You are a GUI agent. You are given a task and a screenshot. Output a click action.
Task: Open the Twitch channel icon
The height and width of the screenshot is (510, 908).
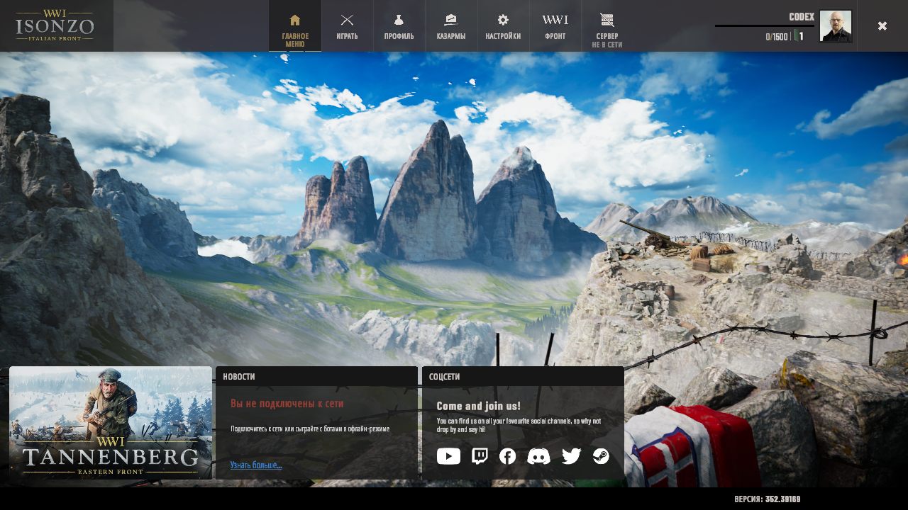point(480,456)
